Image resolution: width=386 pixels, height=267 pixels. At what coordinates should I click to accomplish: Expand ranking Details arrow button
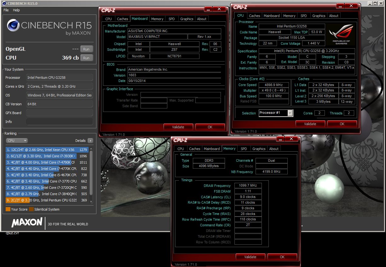point(90,141)
